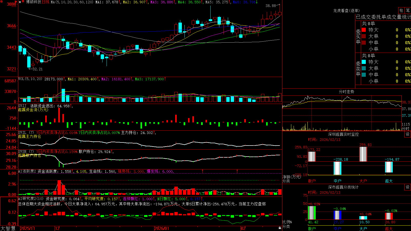
Task: Click the 散户 bar valued 173.22
Action: (x=312, y=157)
